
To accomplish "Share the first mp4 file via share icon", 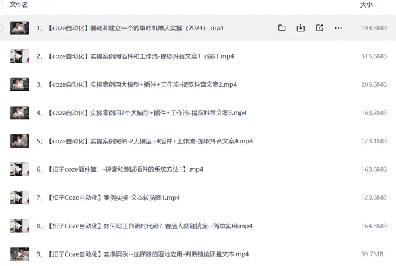I will (x=320, y=28).
